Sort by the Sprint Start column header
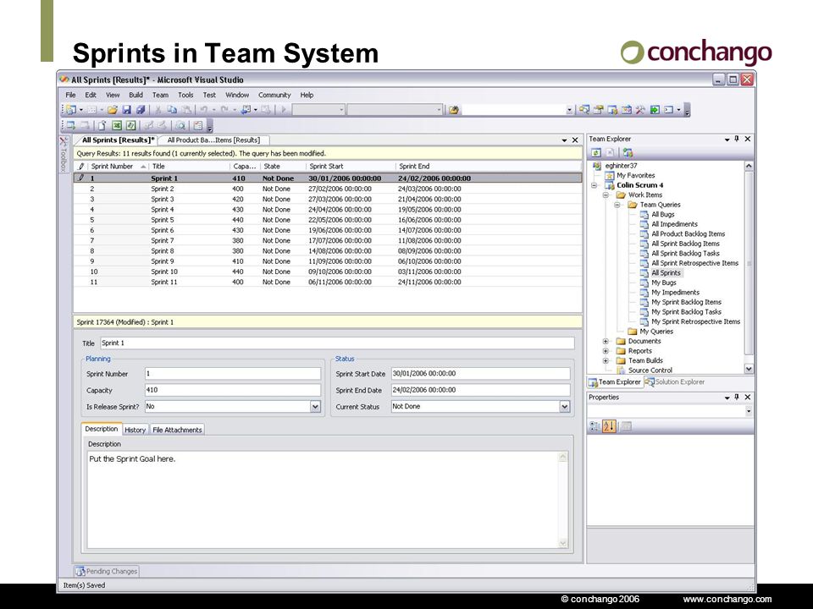This screenshot has width=813, height=609. tap(350, 167)
